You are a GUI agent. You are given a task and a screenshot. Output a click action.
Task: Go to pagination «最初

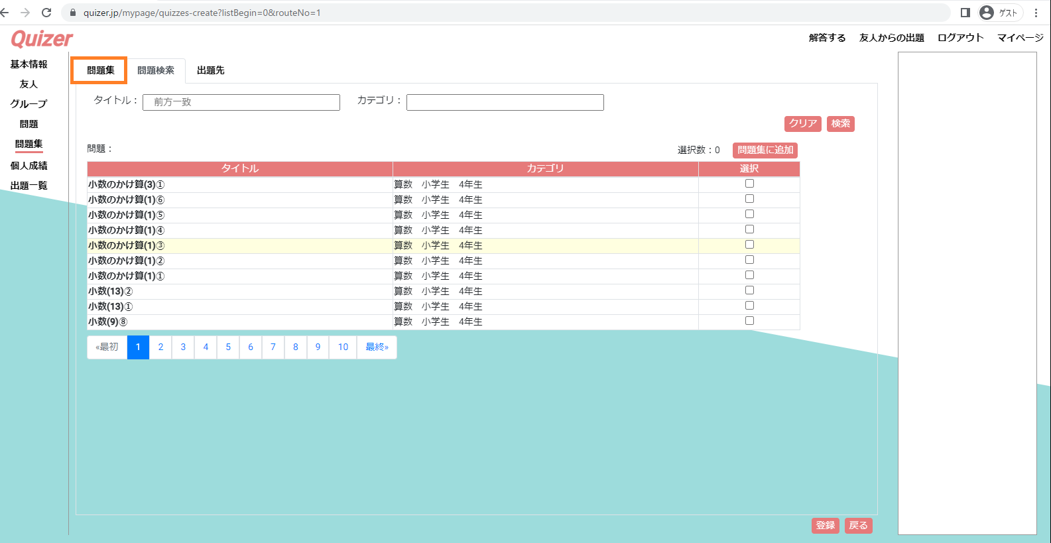click(x=107, y=347)
